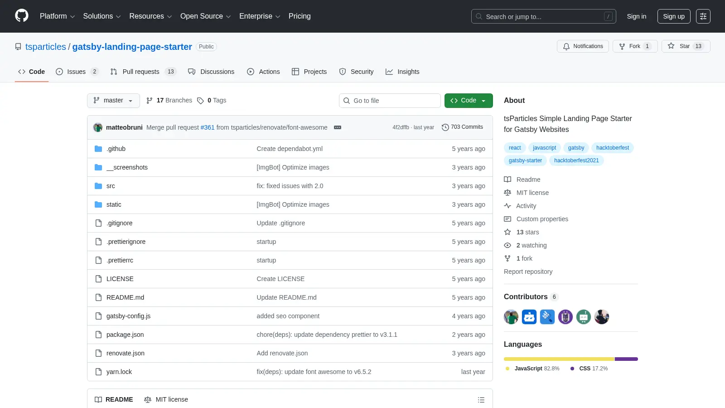725x408 pixels.
Task: Open commit 'added seo component'
Action: tap(288, 316)
